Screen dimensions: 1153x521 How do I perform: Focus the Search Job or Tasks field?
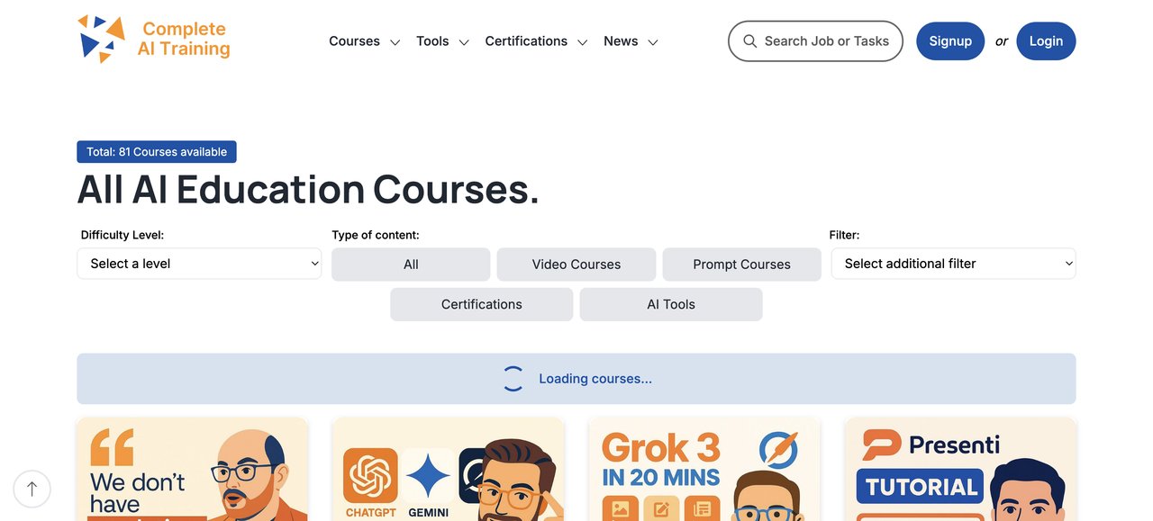coord(815,41)
